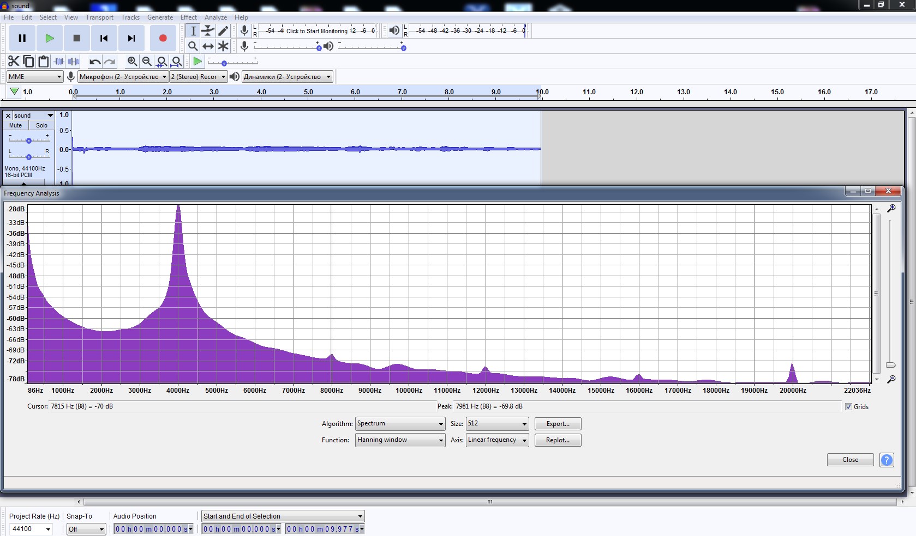Skip to start of track
Screen dimensions: 916x536
click(104, 38)
